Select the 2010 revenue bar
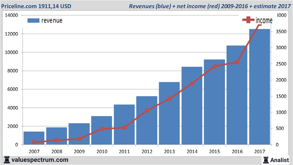Screen dimensions: 293x165 102,130
